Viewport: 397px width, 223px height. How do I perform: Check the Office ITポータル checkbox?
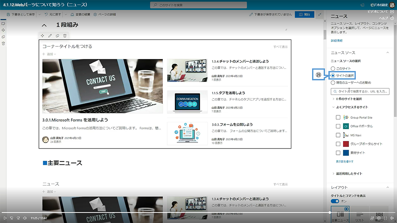pyautogui.click(x=338, y=126)
